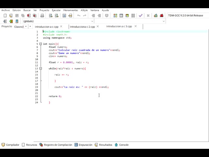
Task: Select the Proyecto side panel tab
Action: click(7, 26)
